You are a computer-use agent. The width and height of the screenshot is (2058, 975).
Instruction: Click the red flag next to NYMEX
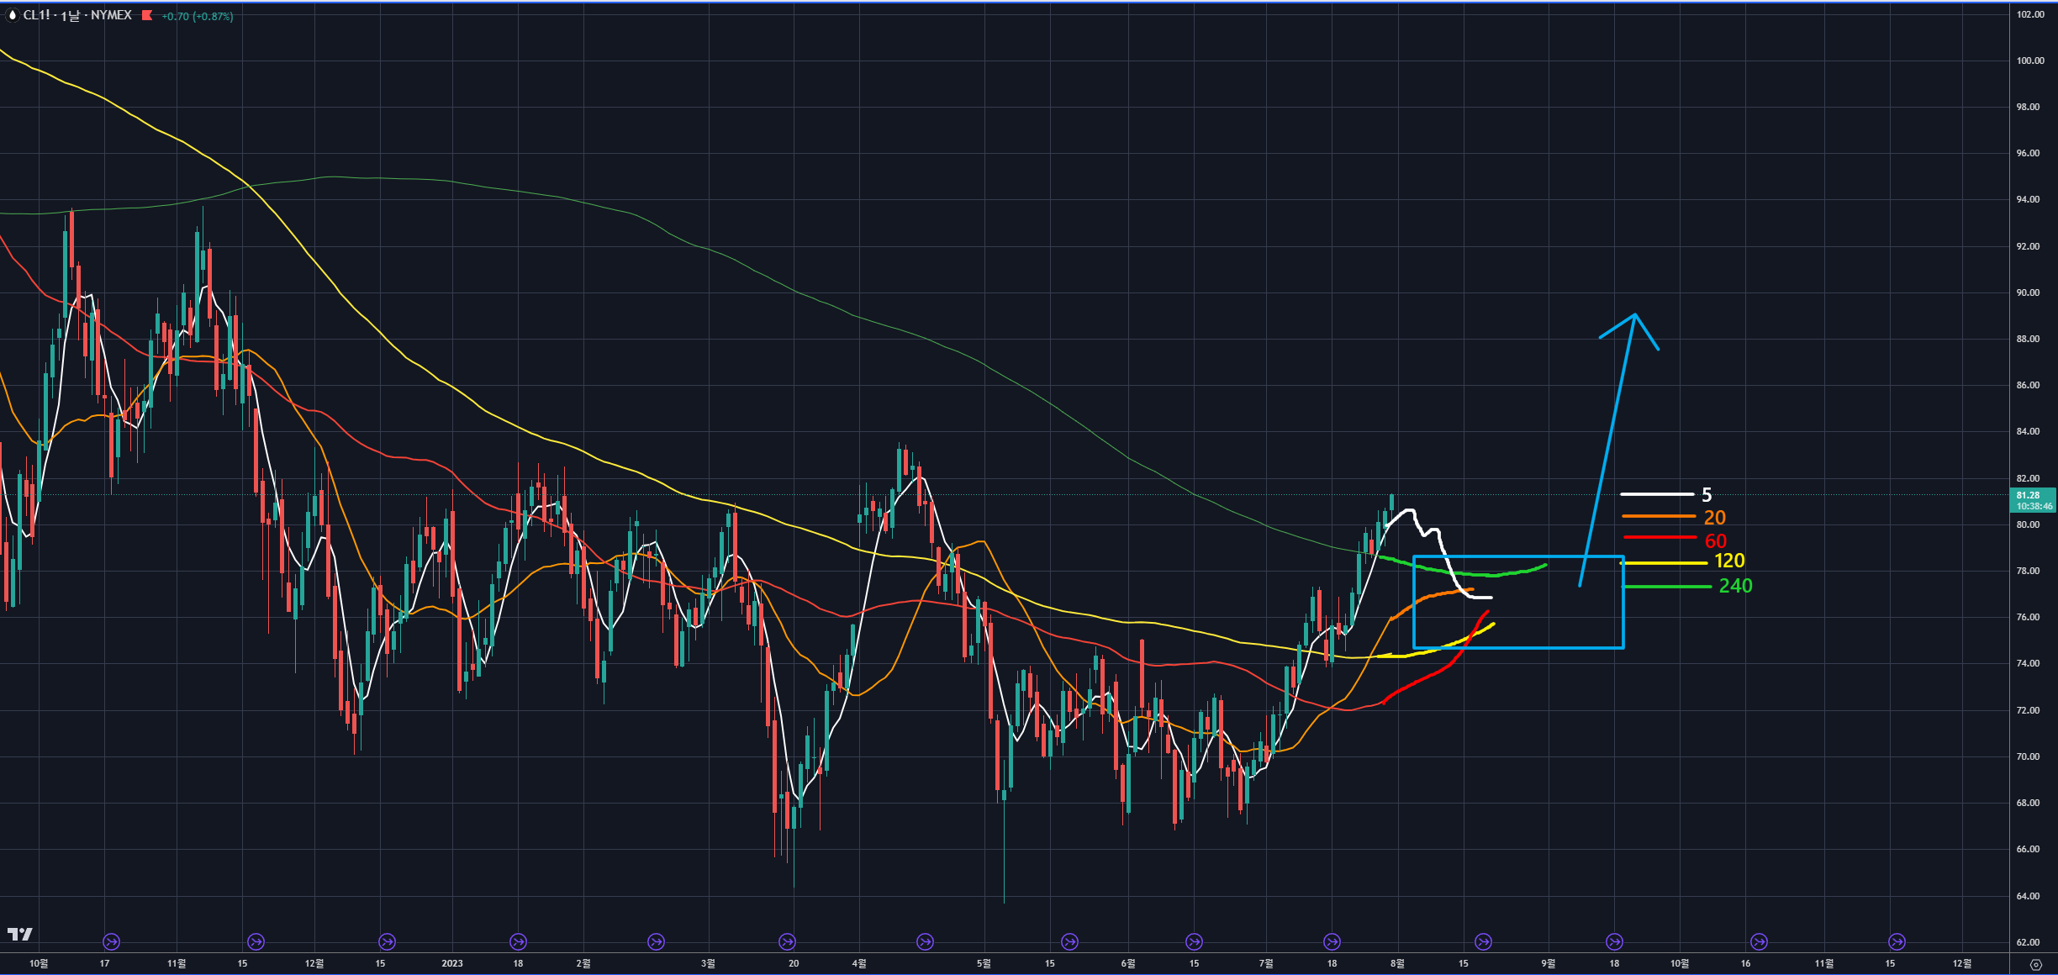[147, 15]
